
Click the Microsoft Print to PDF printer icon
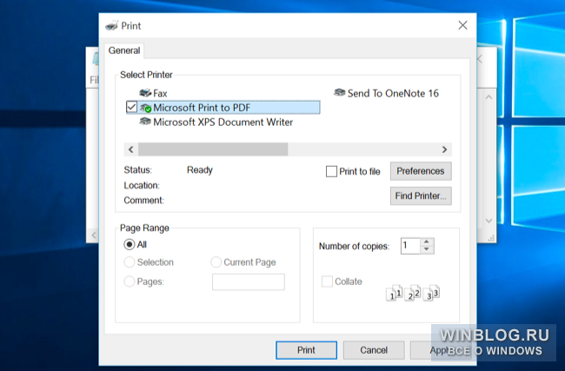(145, 108)
